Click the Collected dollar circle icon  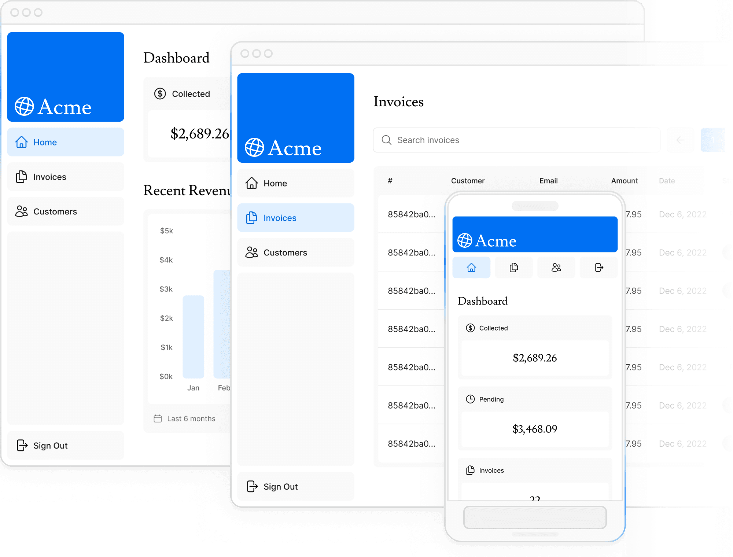click(x=160, y=93)
